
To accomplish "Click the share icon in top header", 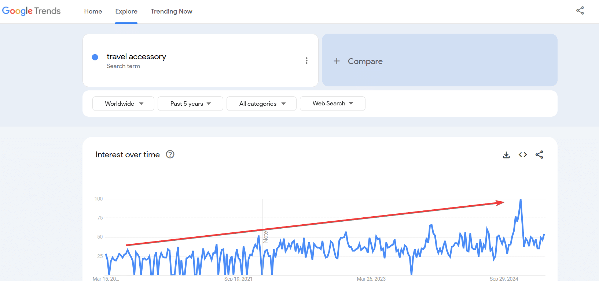I will tap(580, 11).
